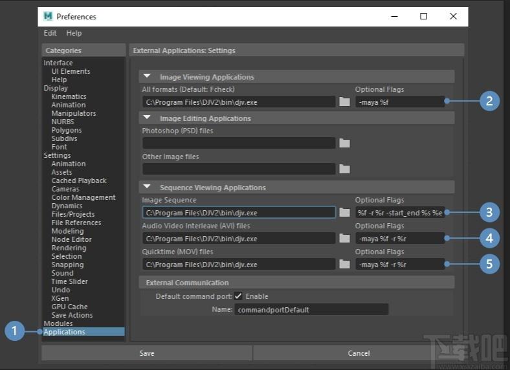Screen dimensions: 510x370
Task: Click Image Sequence Optional Flags field
Action: [400, 213]
